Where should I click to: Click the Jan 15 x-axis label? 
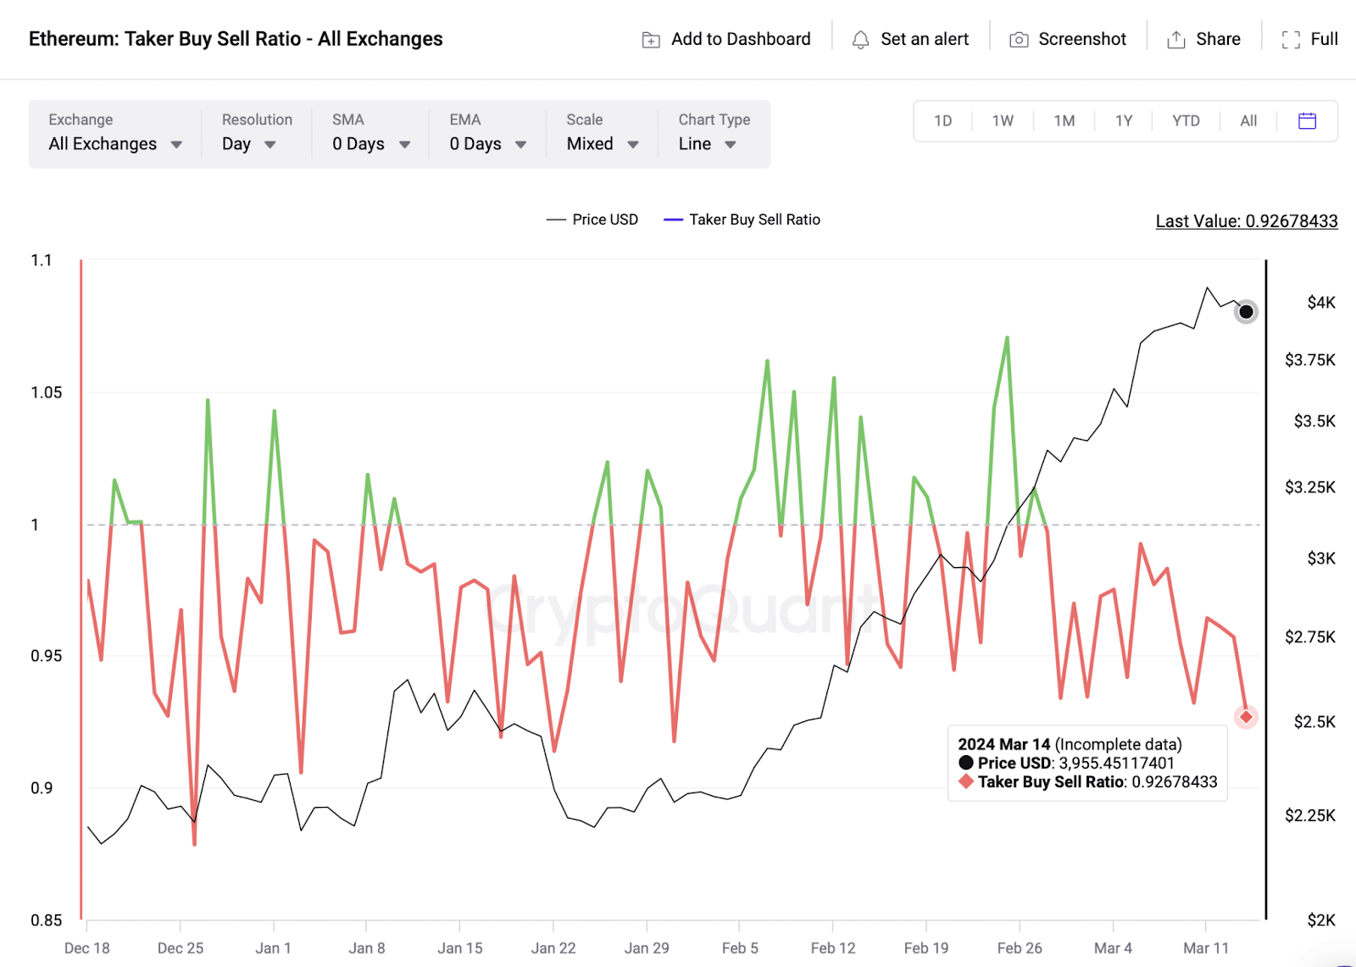(x=460, y=948)
